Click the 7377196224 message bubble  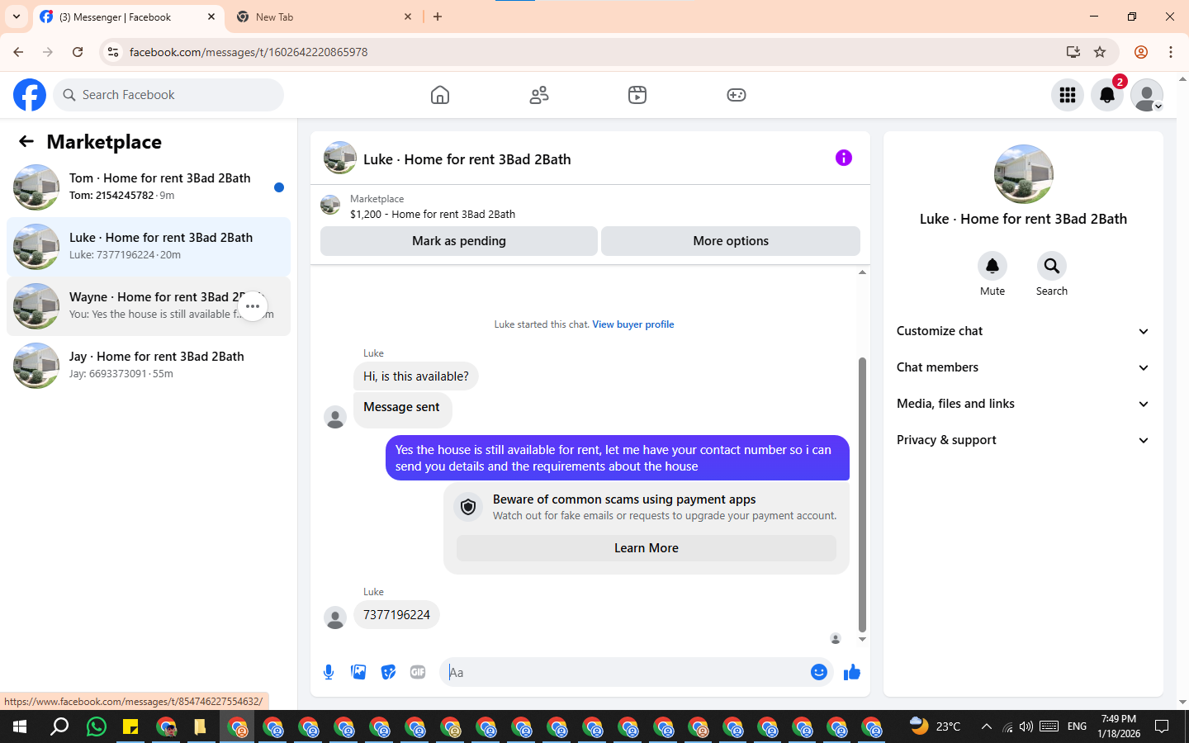[x=396, y=615]
